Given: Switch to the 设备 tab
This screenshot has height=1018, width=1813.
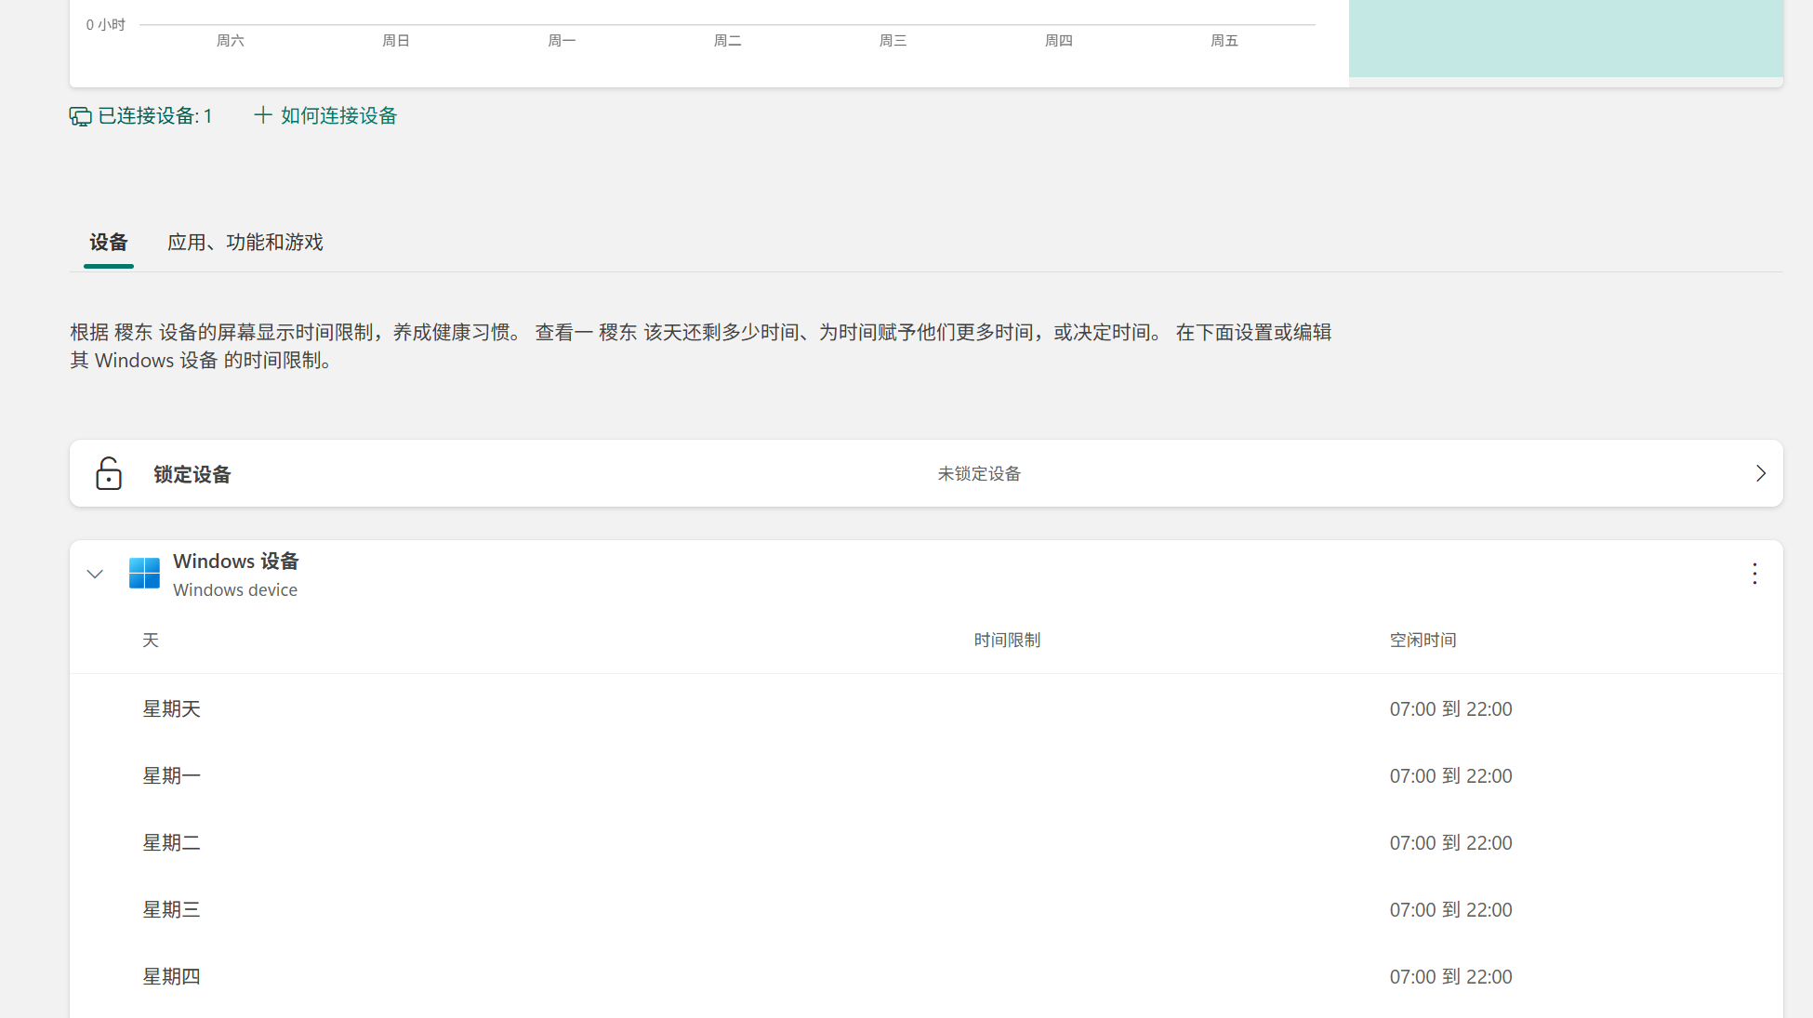Looking at the screenshot, I should click(x=109, y=243).
